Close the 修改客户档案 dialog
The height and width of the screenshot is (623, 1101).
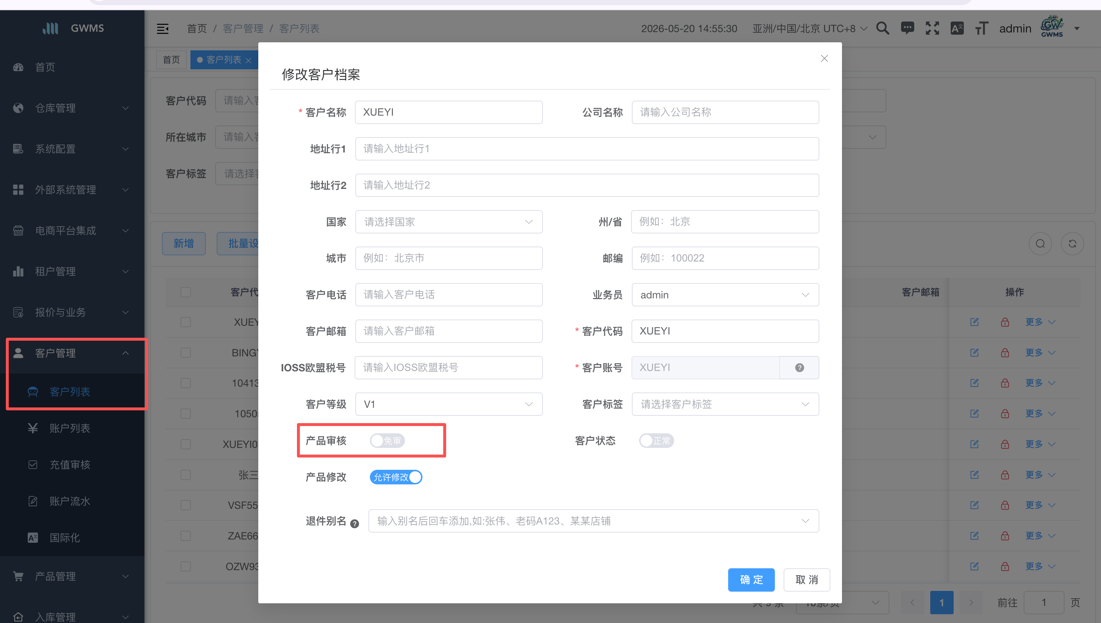(824, 59)
